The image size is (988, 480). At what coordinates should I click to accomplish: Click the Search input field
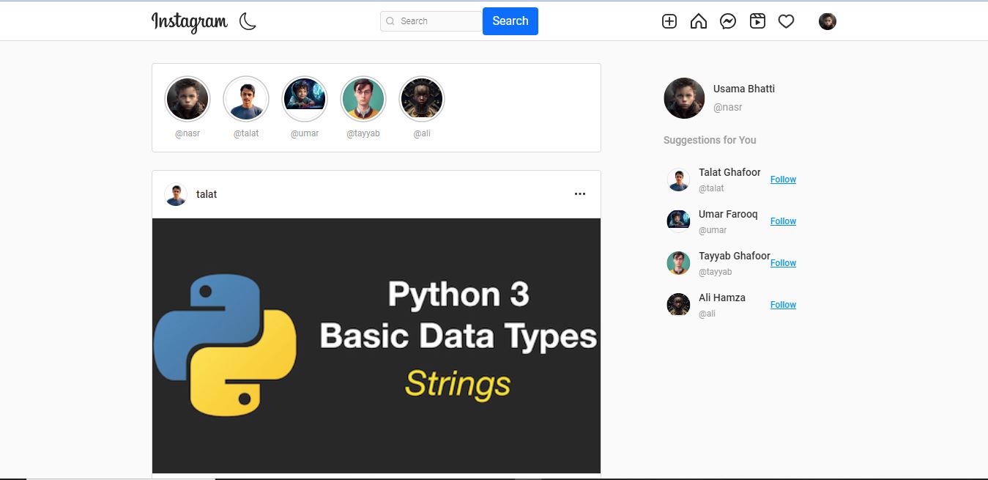tap(431, 21)
